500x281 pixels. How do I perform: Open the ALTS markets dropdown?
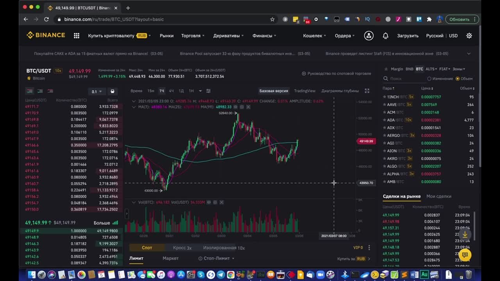431,69
